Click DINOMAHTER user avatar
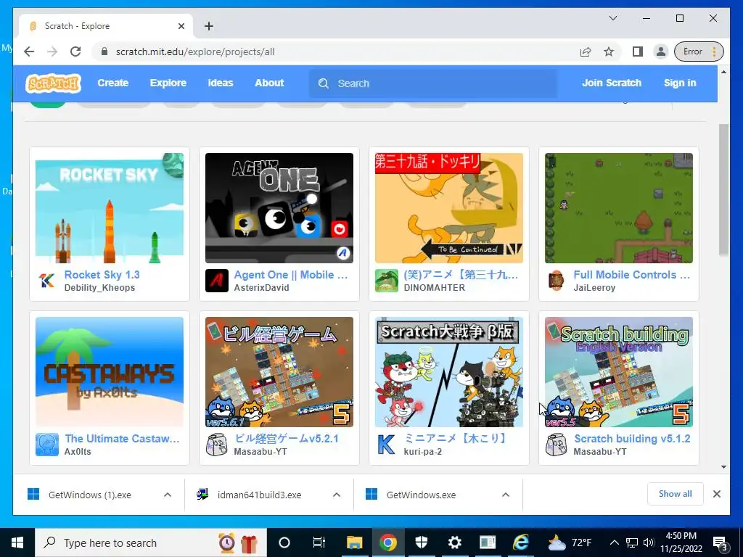 tap(386, 281)
